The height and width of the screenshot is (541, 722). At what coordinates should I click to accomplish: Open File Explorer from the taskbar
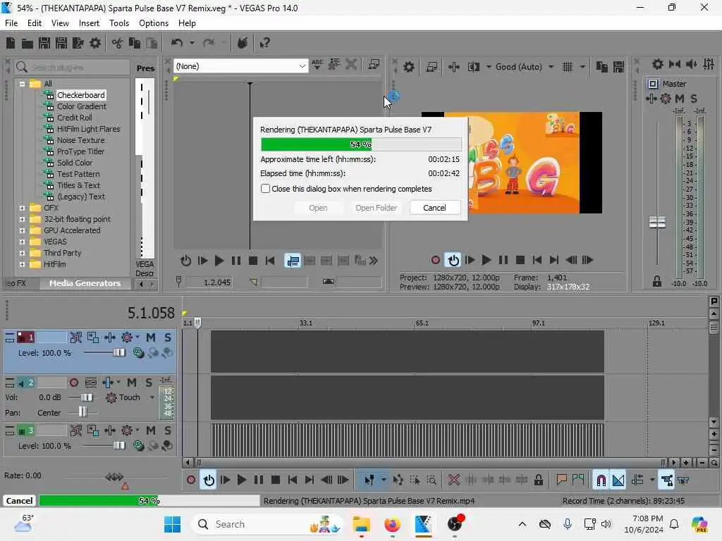(x=362, y=524)
